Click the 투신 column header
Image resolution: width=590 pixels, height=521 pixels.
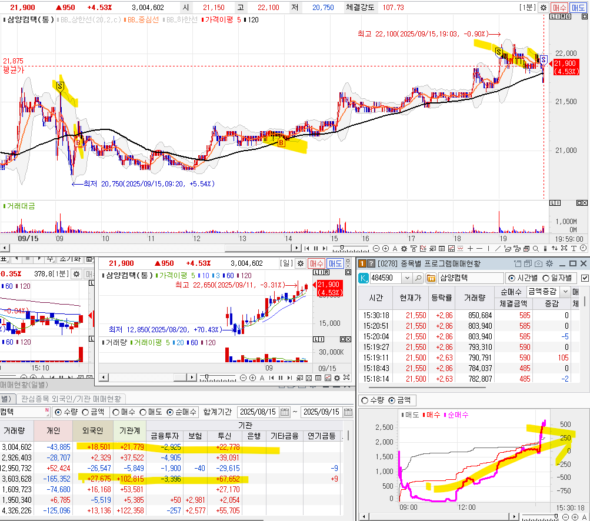tap(225, 436)
